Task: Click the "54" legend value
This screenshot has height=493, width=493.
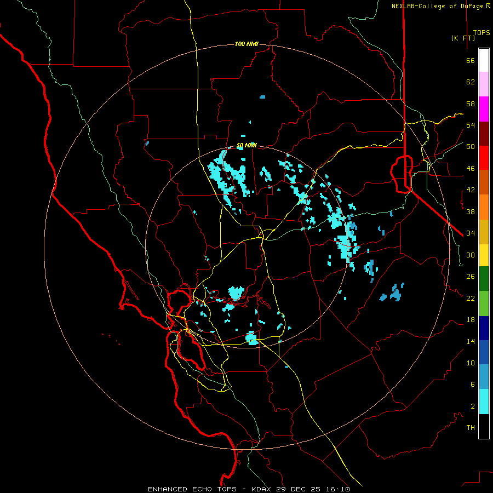Action: pyautogui.click(x=471, y=125)
